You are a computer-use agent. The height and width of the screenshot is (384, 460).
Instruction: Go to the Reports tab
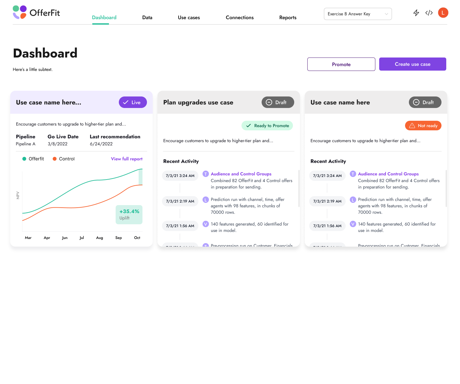pos(288,18)
